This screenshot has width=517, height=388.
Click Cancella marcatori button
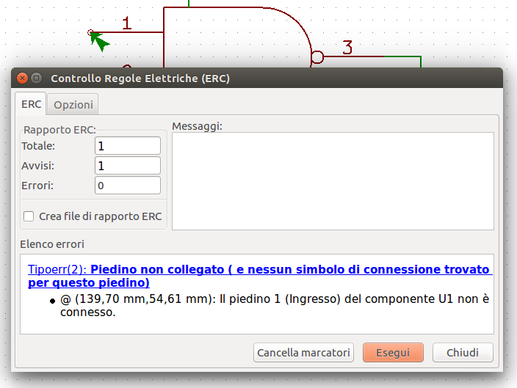click(x=303, y=353)
